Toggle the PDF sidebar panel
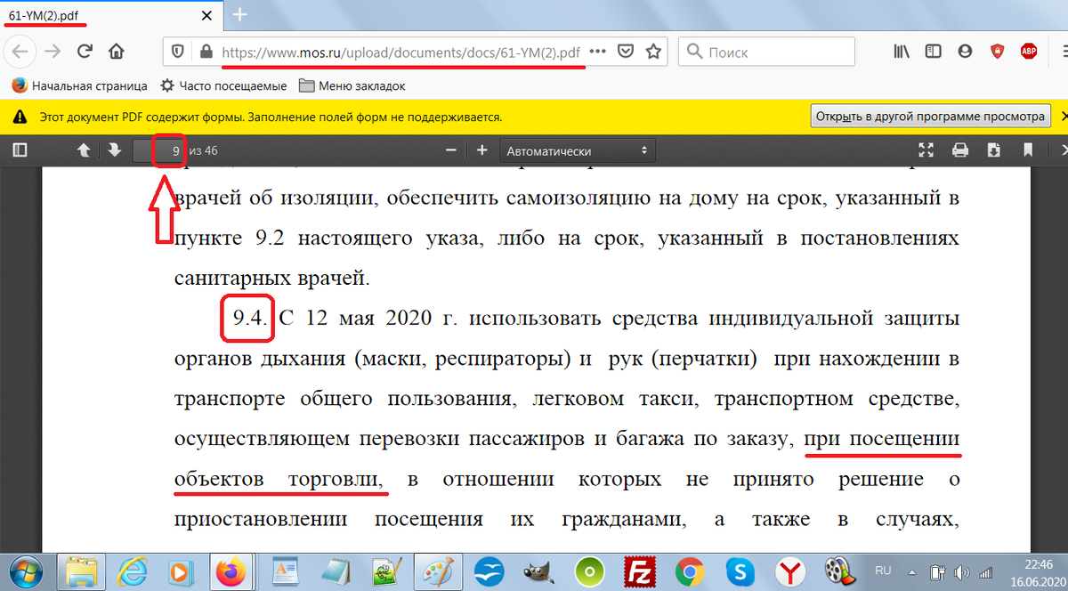The width and height of the screenshot is (1068, 591). coord(20,150)
